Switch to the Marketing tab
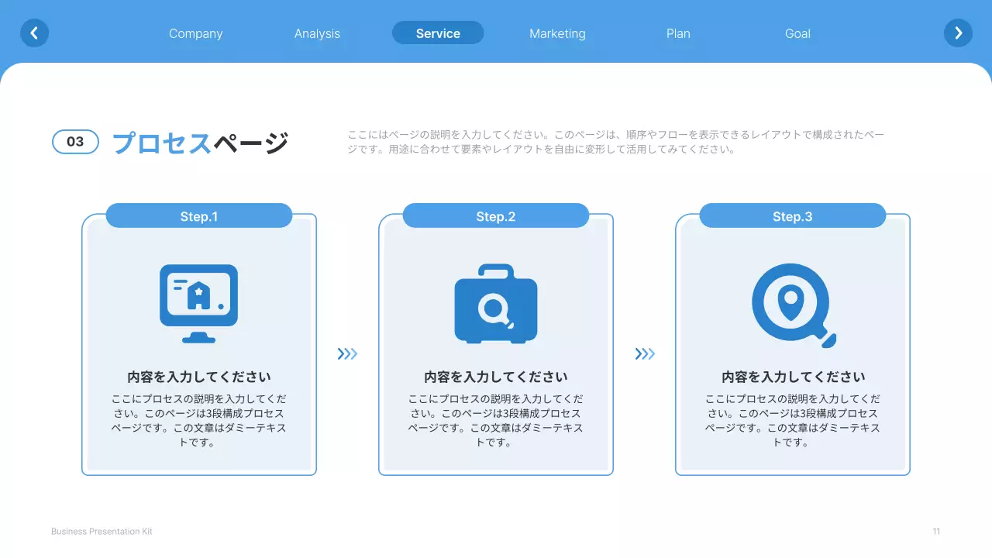Image resolution: width=992 pixels, height=558 pixels. click(557, 33)
